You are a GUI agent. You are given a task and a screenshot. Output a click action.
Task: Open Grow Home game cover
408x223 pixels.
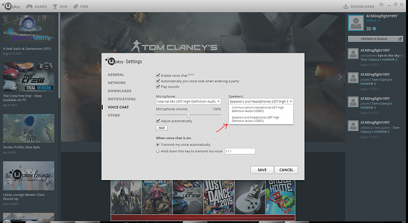280,197
